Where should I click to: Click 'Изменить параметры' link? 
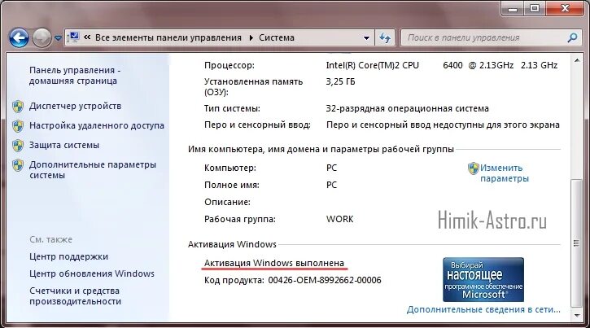(x=505, y=173)
